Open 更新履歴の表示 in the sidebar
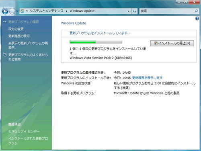 point(19,36)
